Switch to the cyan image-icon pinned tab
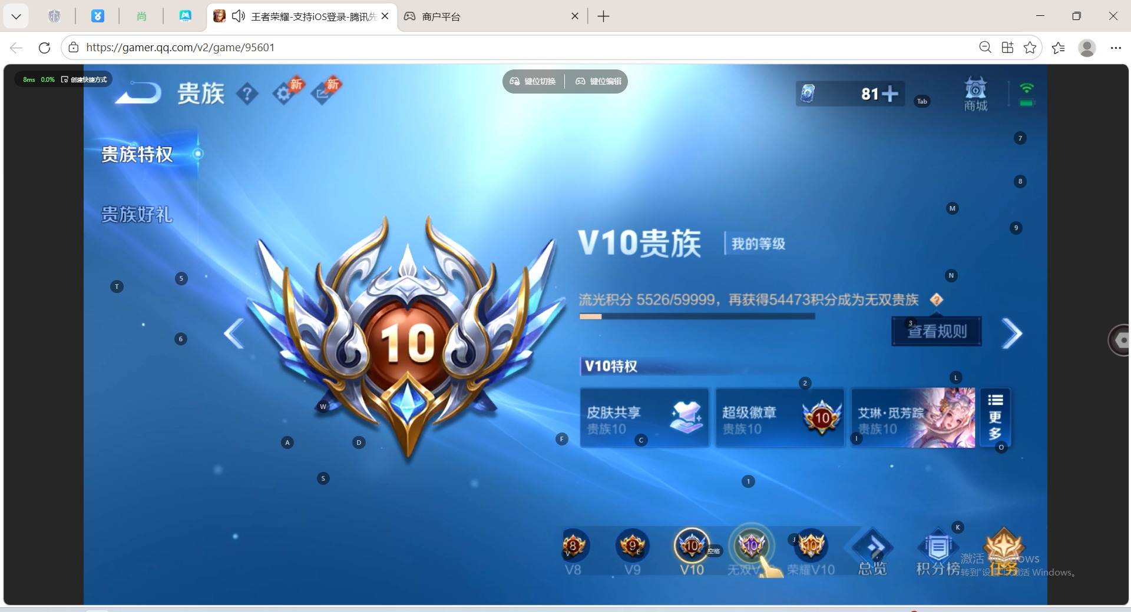The height and width of the screenshot is (612, 1131). 185,16
